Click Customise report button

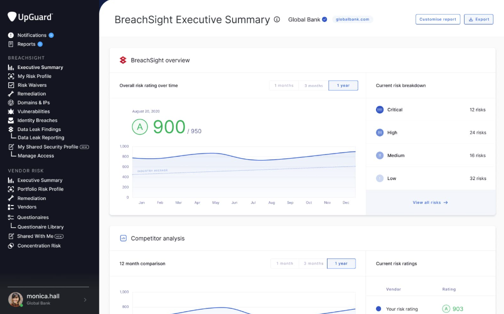[x=437, y=19]
